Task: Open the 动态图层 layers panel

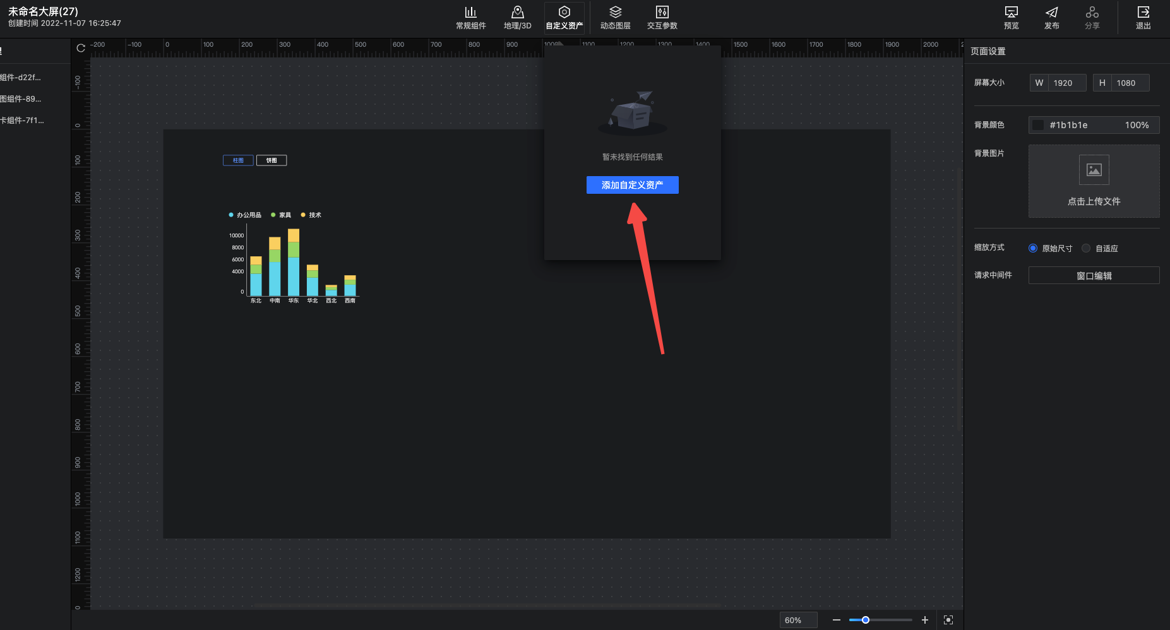Action: point(615,18)
